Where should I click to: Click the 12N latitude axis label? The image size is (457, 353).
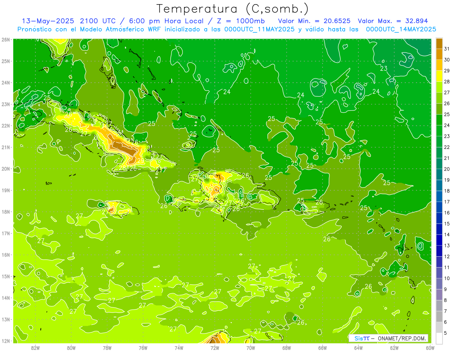(x=6, y=341)
